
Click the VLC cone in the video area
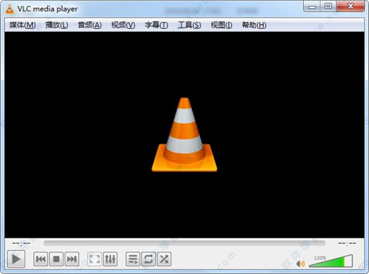click(184, 134)
